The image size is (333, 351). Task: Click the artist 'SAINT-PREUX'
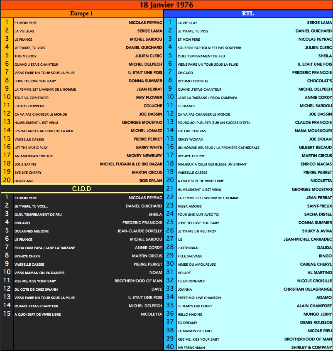pyautogui.click(x=320, y=206)
